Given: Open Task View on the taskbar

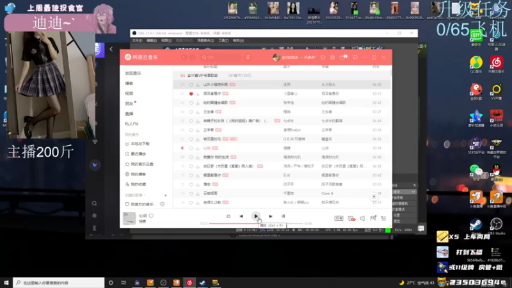Looking at the screenshot, I should 124,282.
